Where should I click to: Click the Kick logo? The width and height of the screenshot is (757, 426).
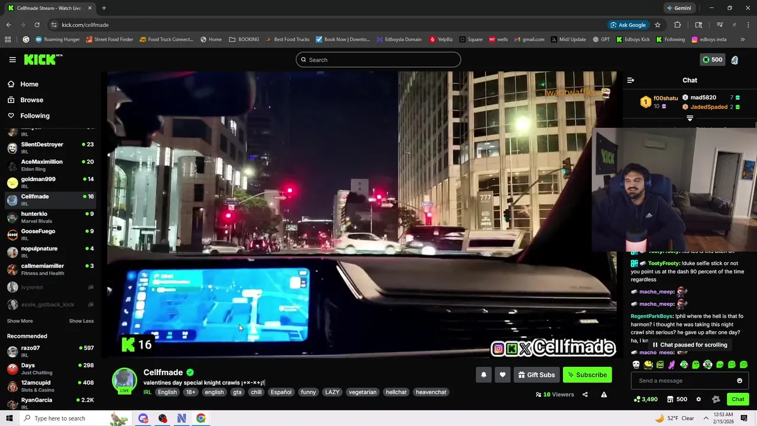pos(43,59)
